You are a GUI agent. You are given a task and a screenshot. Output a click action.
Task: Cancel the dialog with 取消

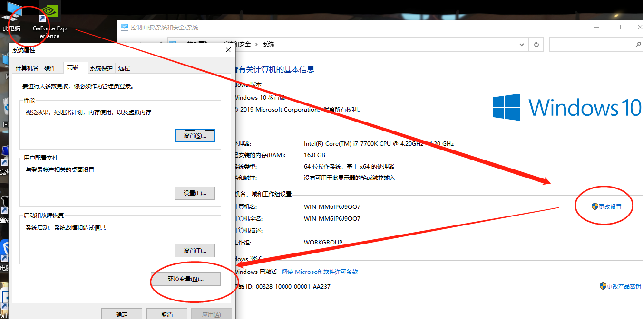(x=166, y=314)
